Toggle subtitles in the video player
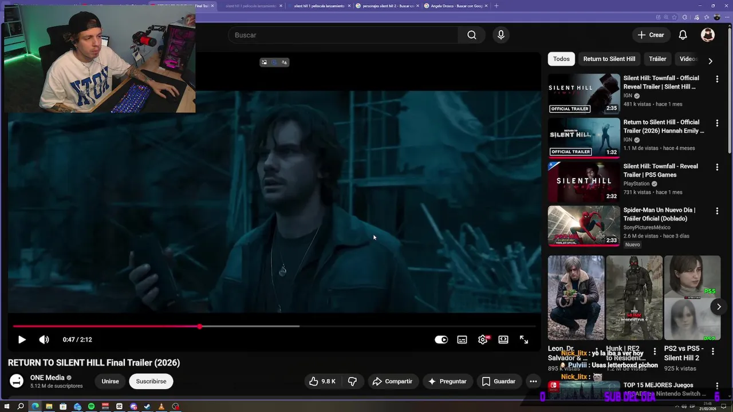Image resolution: width=733 pixels, height=412 pixels. click(462, 339)
